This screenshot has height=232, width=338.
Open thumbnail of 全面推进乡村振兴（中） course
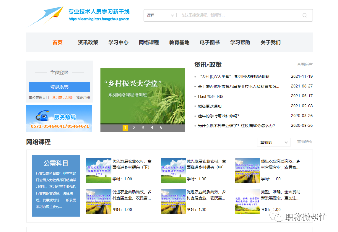(173, 171)
